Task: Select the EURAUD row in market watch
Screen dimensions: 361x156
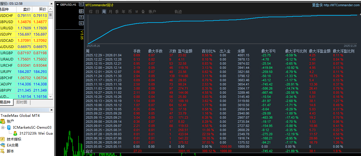Action: coord(24,59)
